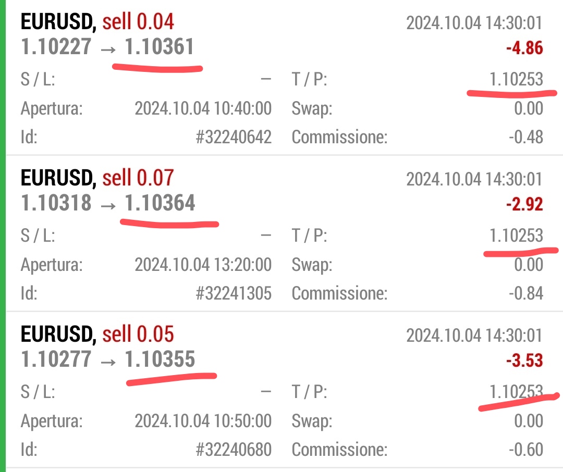Image resolution: width=563 pixels, height=472 pixels.
Task: Tap the EURUSD sell 0.05 trade title
Action: coord(97,334)
